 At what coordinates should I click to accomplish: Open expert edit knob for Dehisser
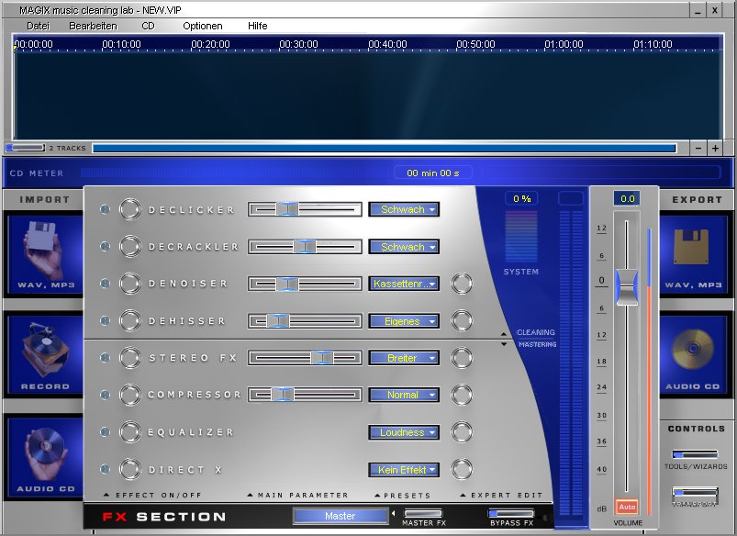462,320
